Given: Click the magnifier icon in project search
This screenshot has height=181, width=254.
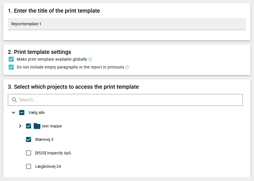Looking at the screenshot, I should [15, 100].
